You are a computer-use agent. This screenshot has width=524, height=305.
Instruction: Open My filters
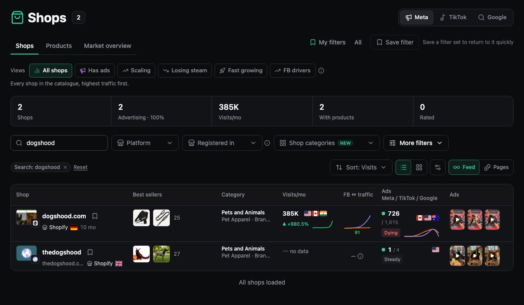pos(328,42)
